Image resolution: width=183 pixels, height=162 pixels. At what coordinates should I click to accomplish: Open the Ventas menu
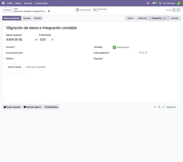tap(18, 3)
